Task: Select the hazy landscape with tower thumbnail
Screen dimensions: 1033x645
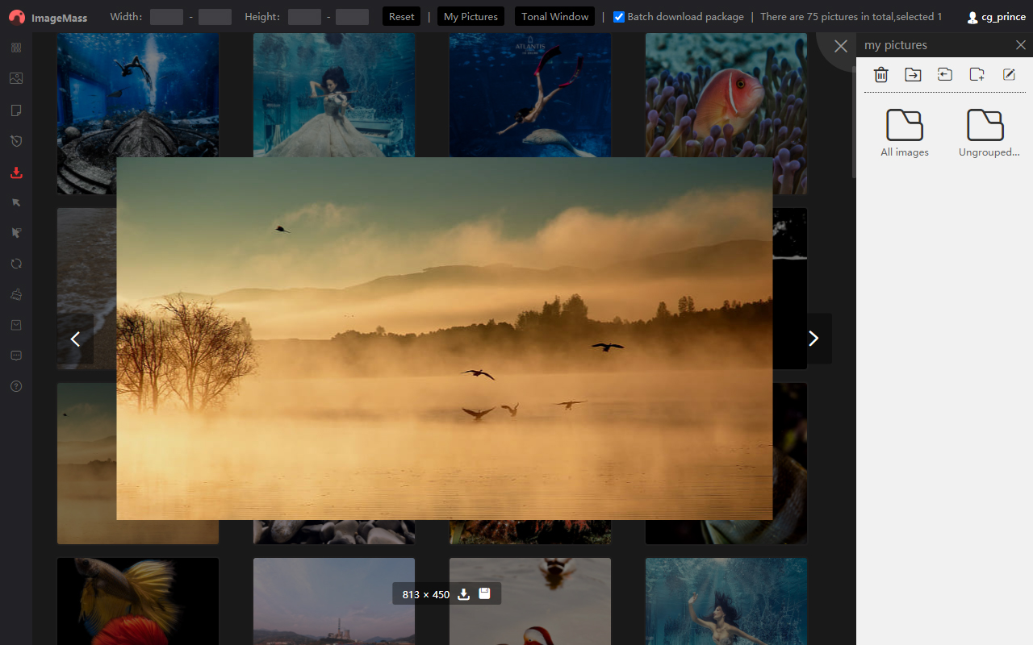Action: pyautogui.click(x=334, y=601)
